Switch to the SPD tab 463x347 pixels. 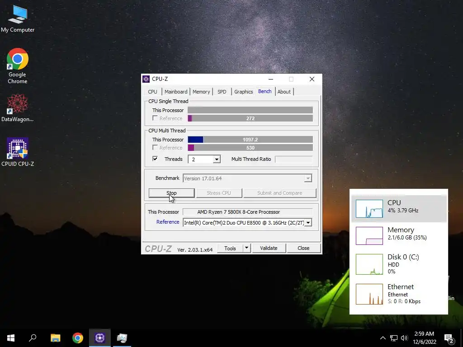[x=222, y=92]
